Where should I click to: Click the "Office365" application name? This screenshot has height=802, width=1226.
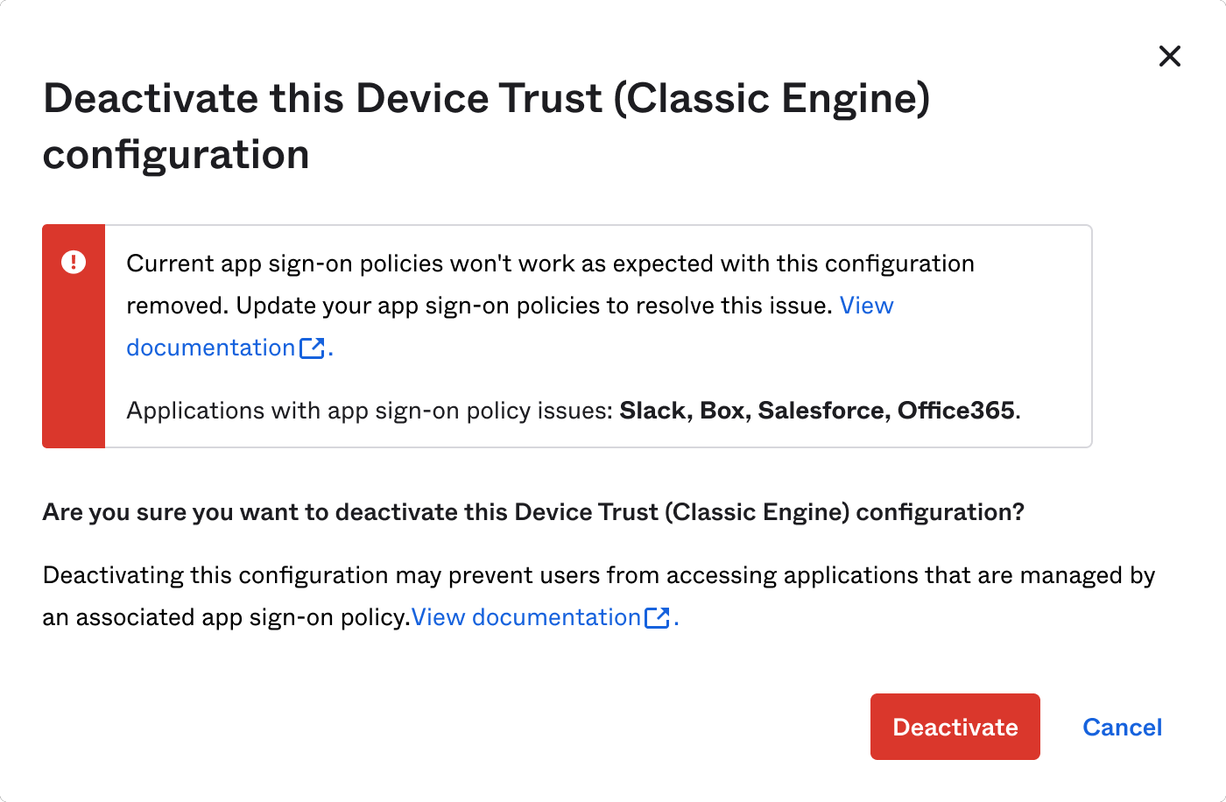coord(955,411)
